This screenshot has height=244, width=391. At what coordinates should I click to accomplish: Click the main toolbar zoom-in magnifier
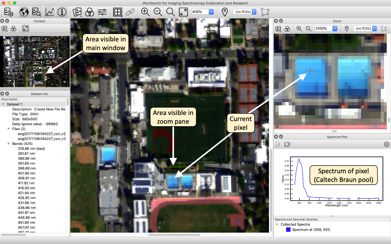coord(145,12)
